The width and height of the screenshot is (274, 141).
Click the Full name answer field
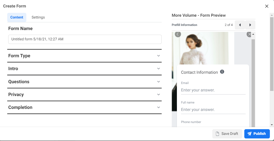[x=213, y=110]
